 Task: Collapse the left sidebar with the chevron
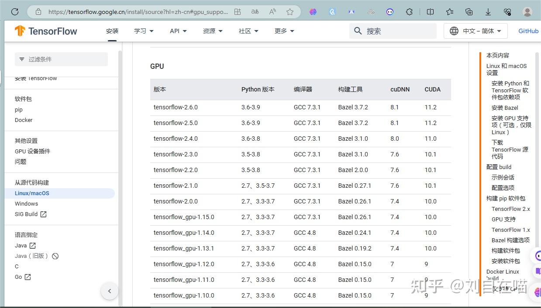(109, 291)
